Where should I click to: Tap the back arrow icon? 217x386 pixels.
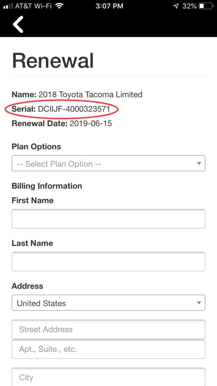[18, 24]
